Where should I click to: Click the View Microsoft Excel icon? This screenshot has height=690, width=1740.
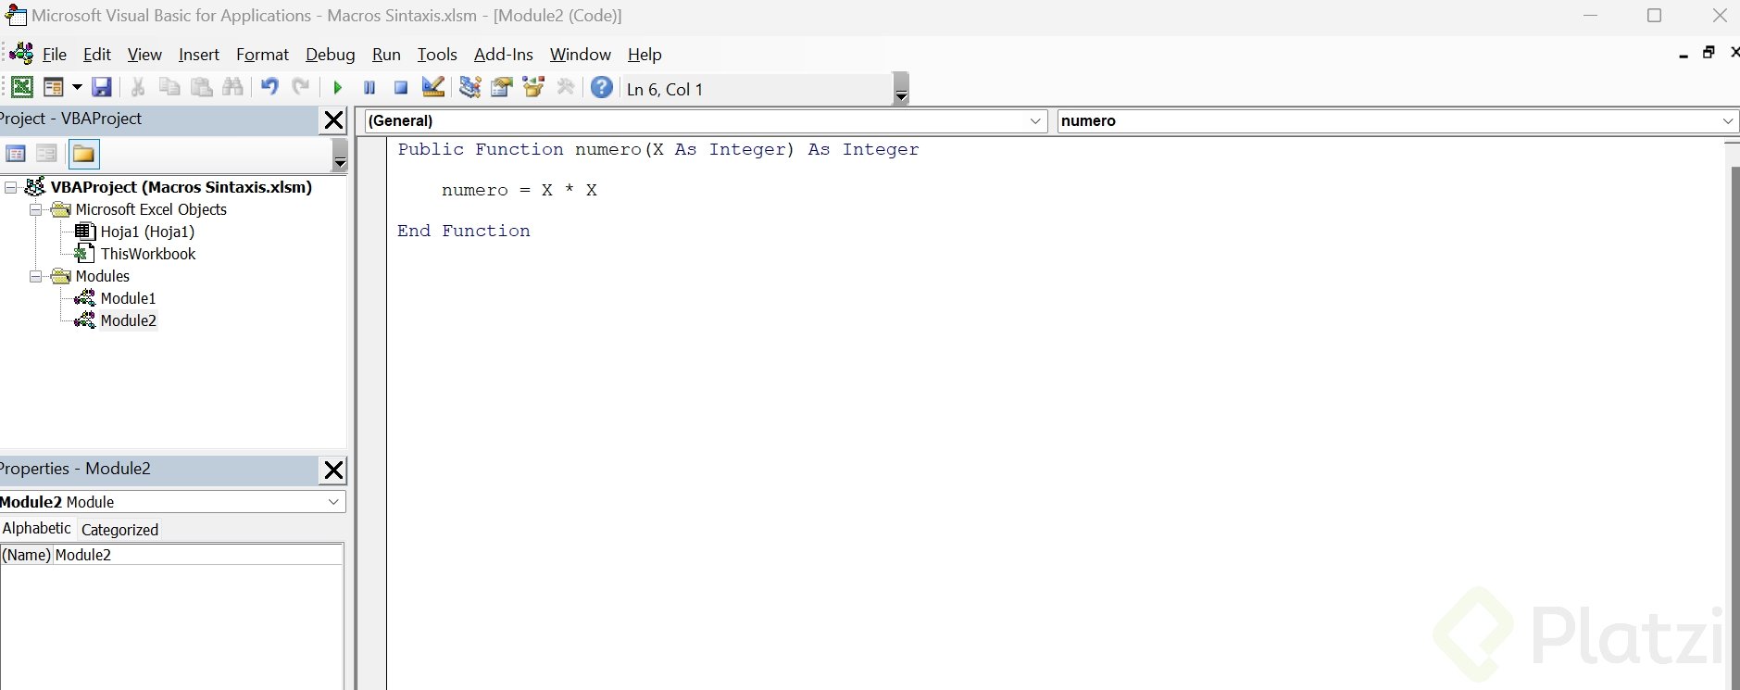coord(21,87)
